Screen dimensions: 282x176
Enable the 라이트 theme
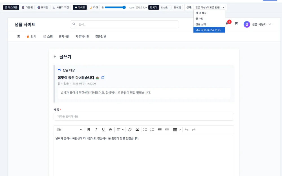click(80, 7)
